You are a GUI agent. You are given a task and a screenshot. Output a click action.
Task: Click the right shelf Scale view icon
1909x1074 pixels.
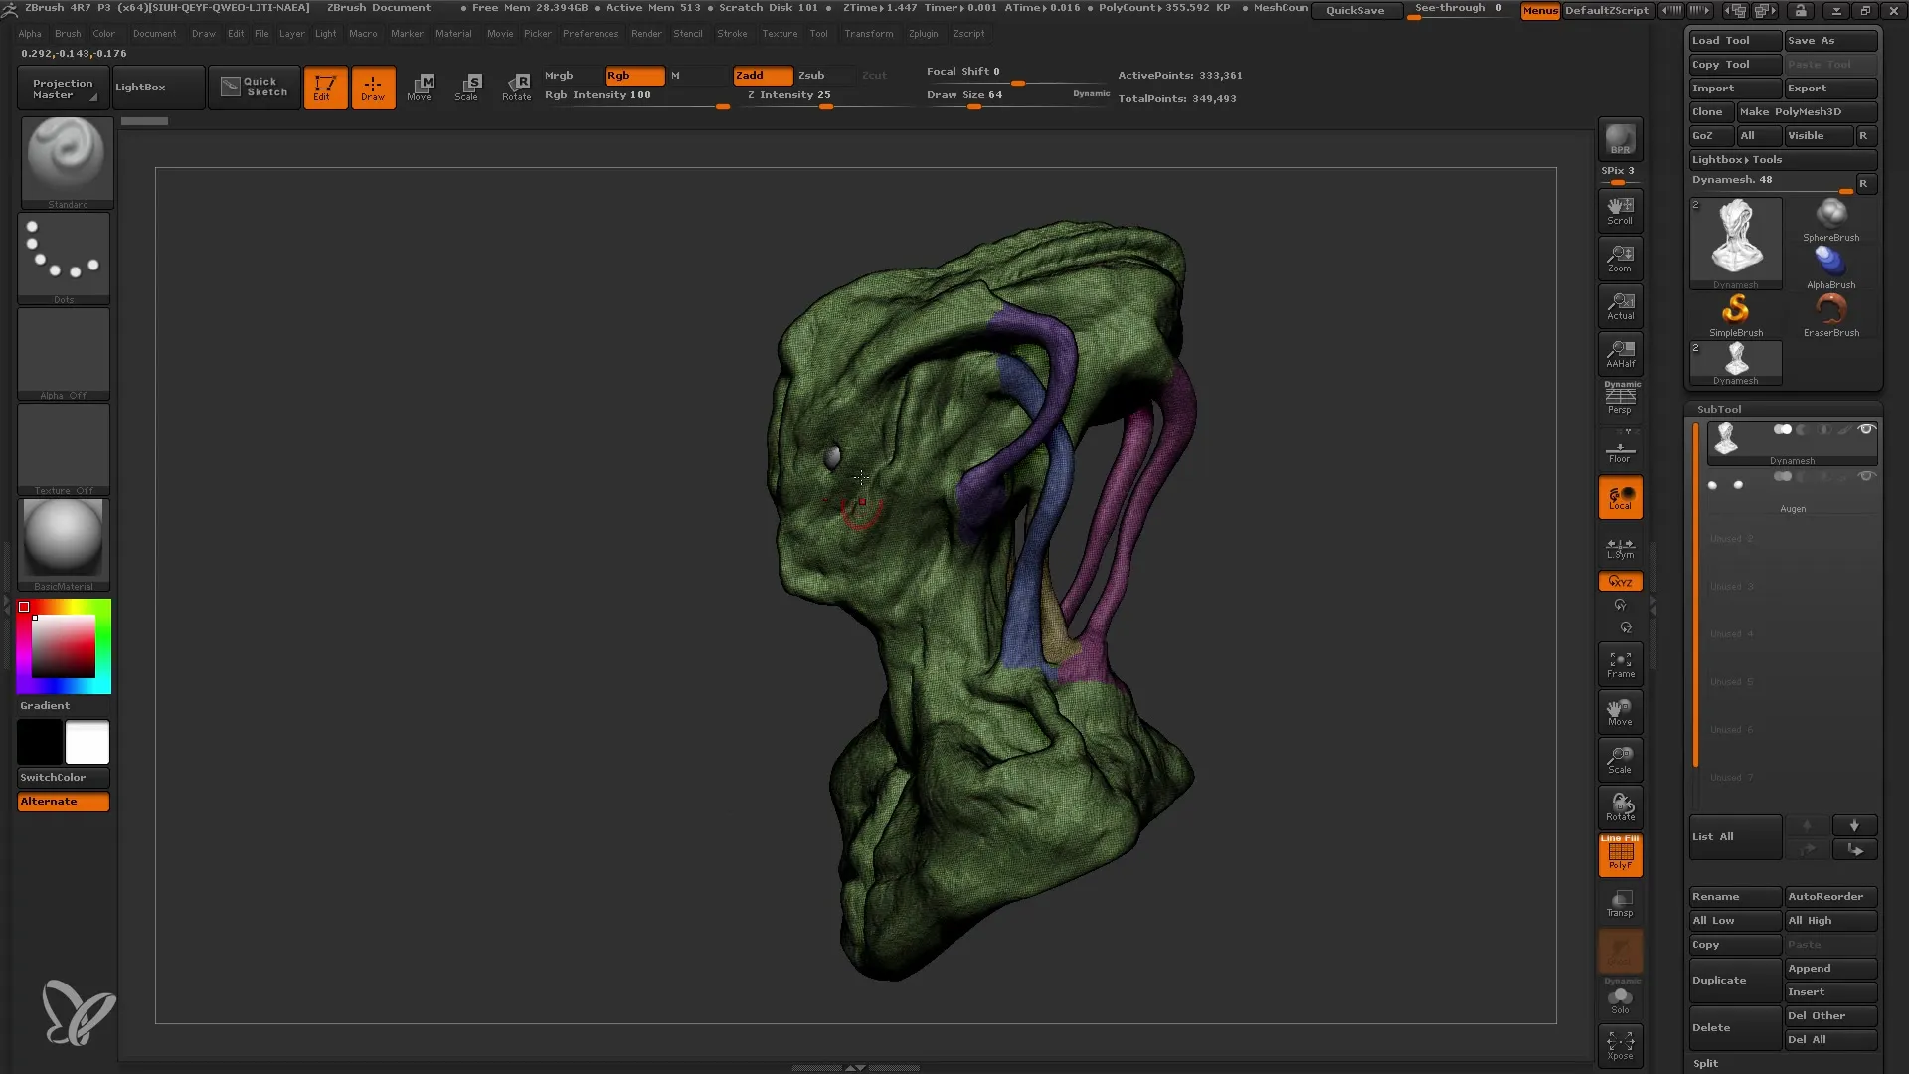pyautogui.click(x=1620, y=760)
